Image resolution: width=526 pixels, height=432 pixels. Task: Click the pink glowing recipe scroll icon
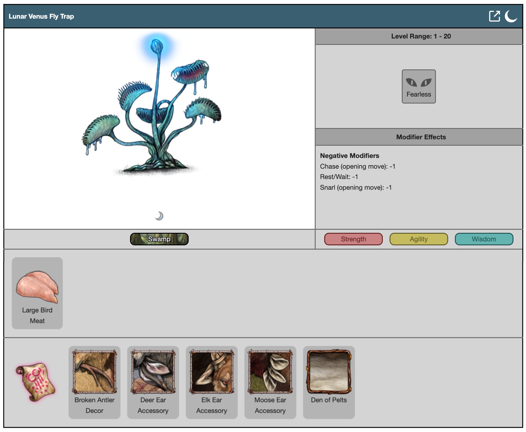(35, 382)
